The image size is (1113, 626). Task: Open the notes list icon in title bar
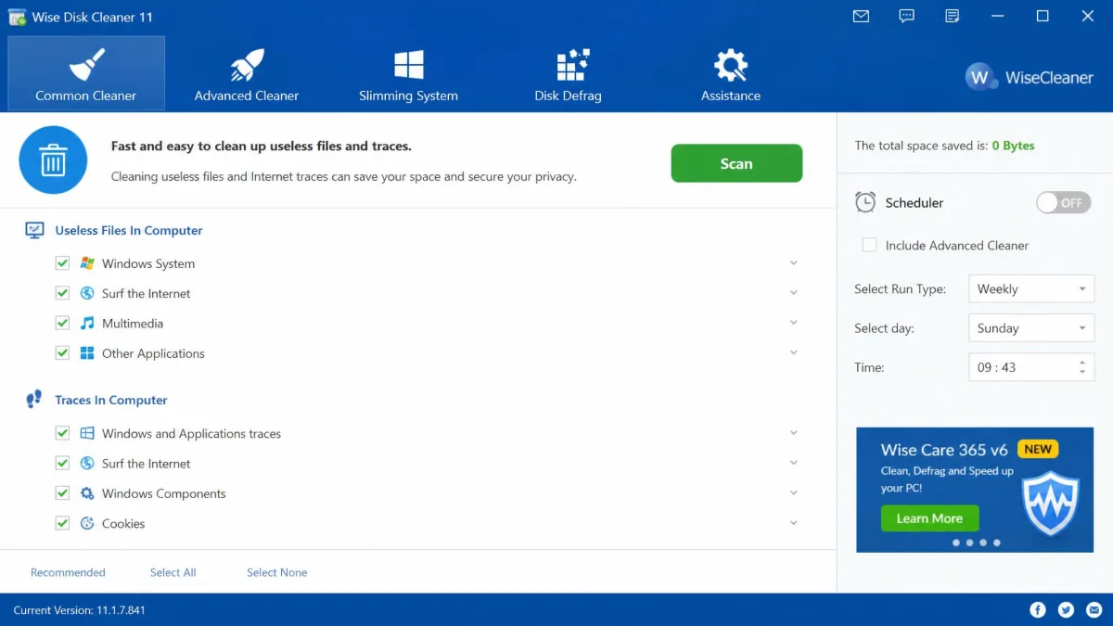pos(953,17)
